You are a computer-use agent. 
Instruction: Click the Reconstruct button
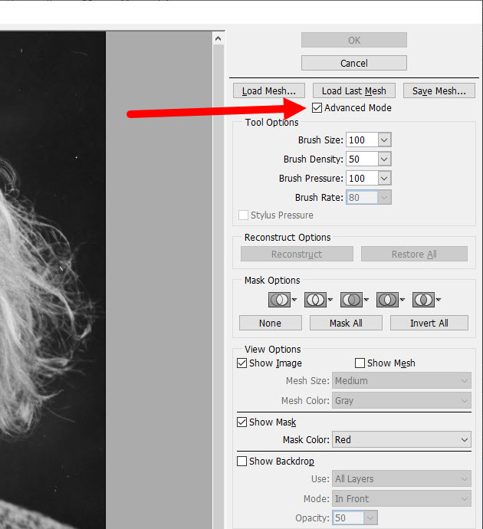pyautogui.click(x=297, y=254)
